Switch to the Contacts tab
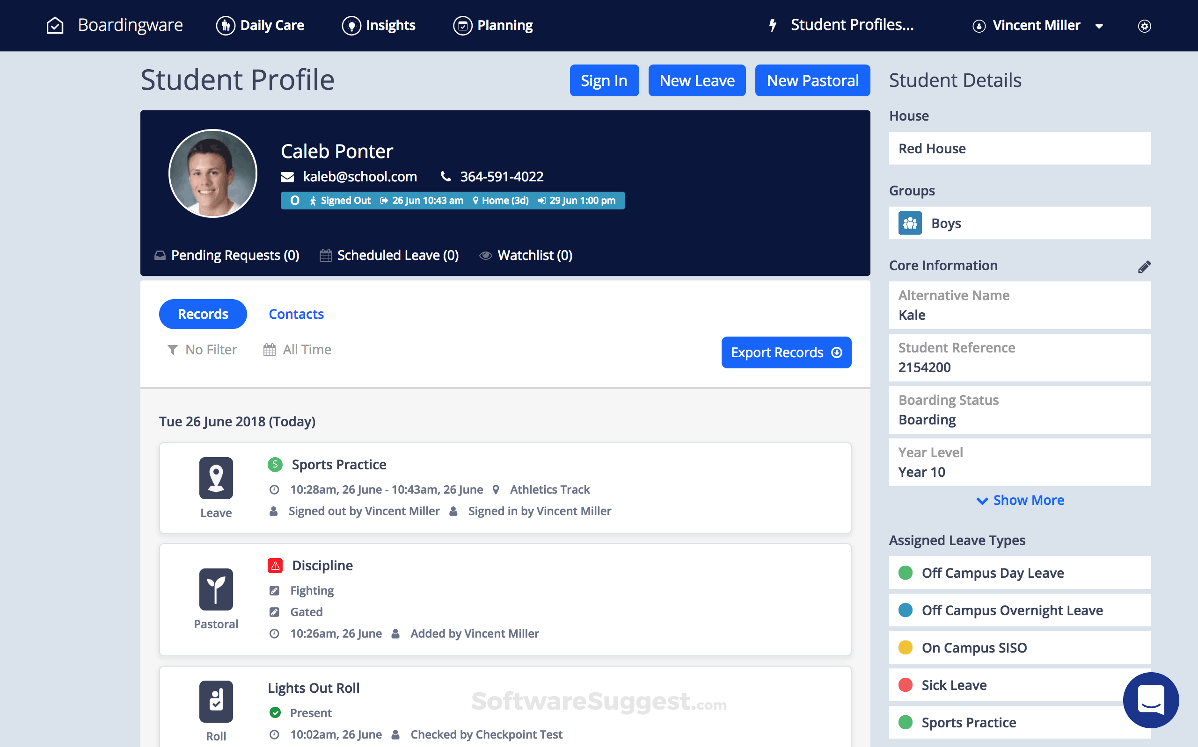 pyautogui.click(x=296, y=314)
